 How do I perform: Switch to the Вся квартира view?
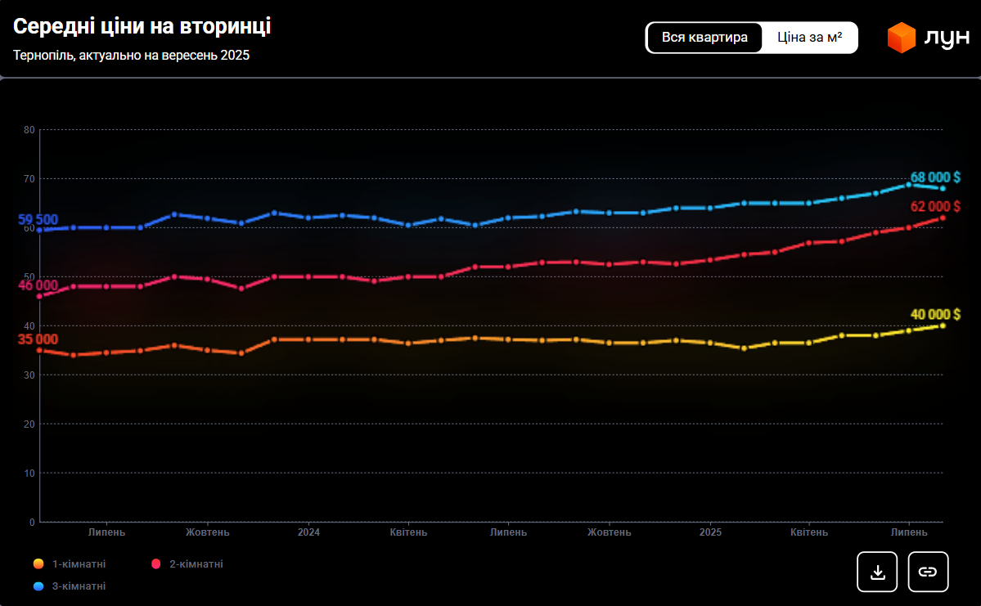pos(704,38)
